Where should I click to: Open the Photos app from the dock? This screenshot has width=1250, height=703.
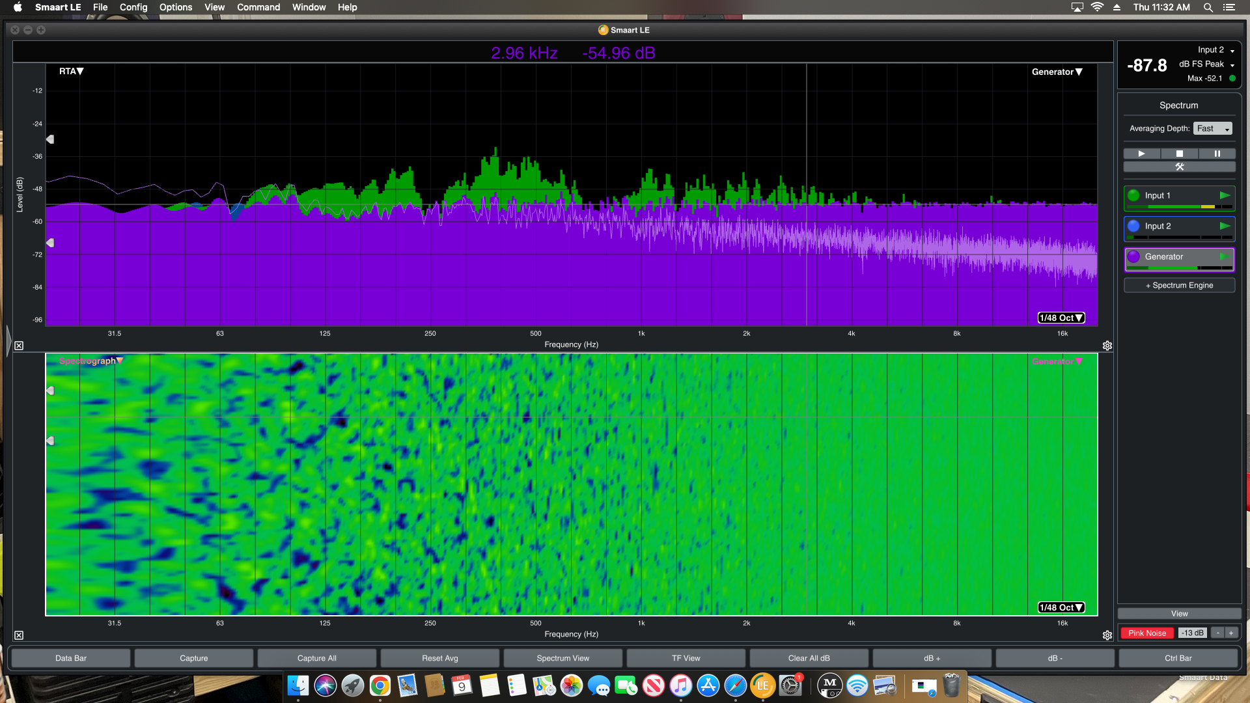[x=571, y=685]
